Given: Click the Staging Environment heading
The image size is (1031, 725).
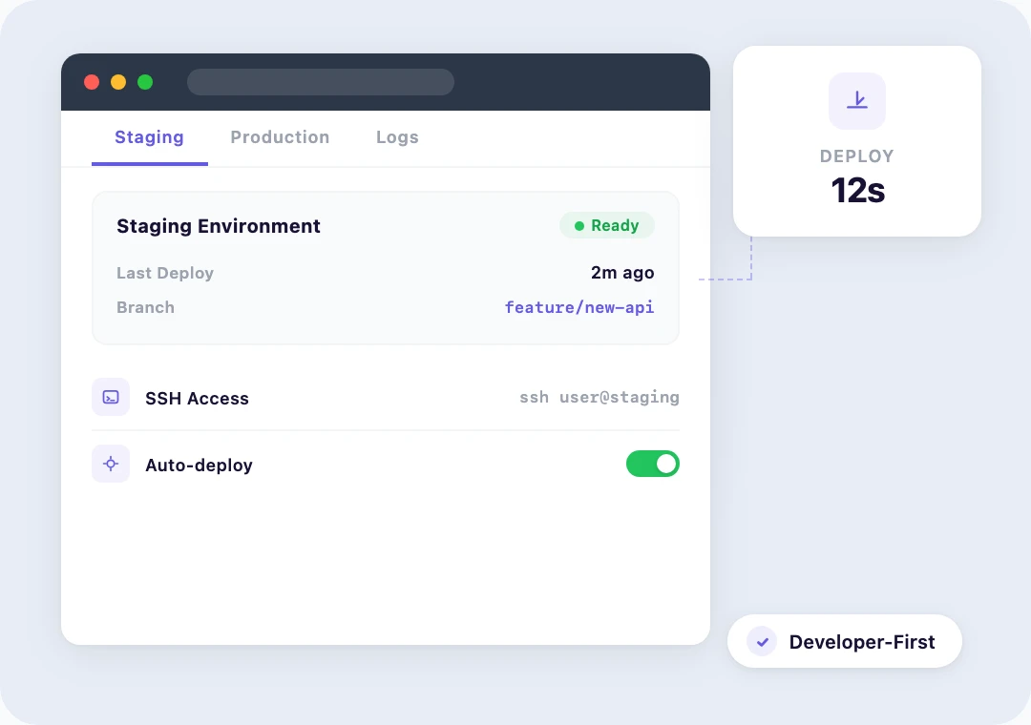Looking at the screenshot, I should click(218, 226).
